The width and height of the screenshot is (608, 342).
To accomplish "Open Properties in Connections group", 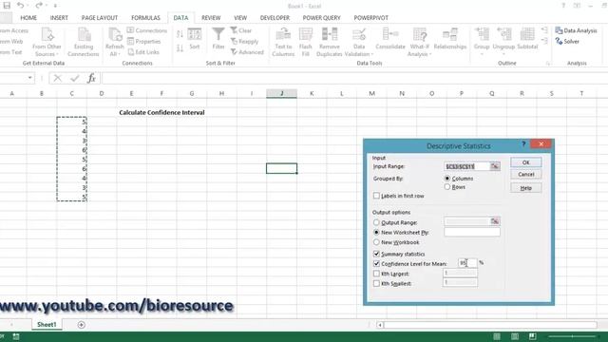I will tap(143, 41).
